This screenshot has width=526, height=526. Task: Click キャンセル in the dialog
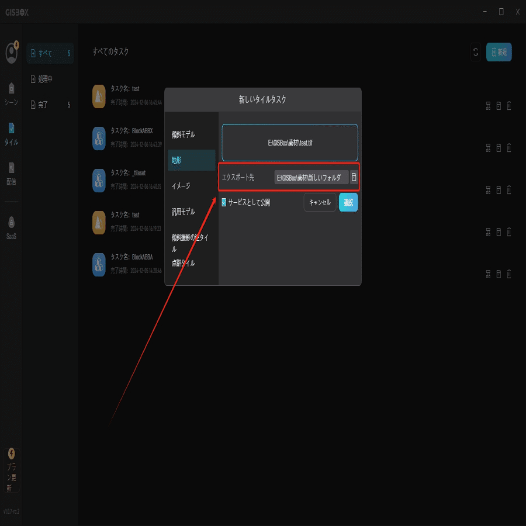tap(320, 201)
